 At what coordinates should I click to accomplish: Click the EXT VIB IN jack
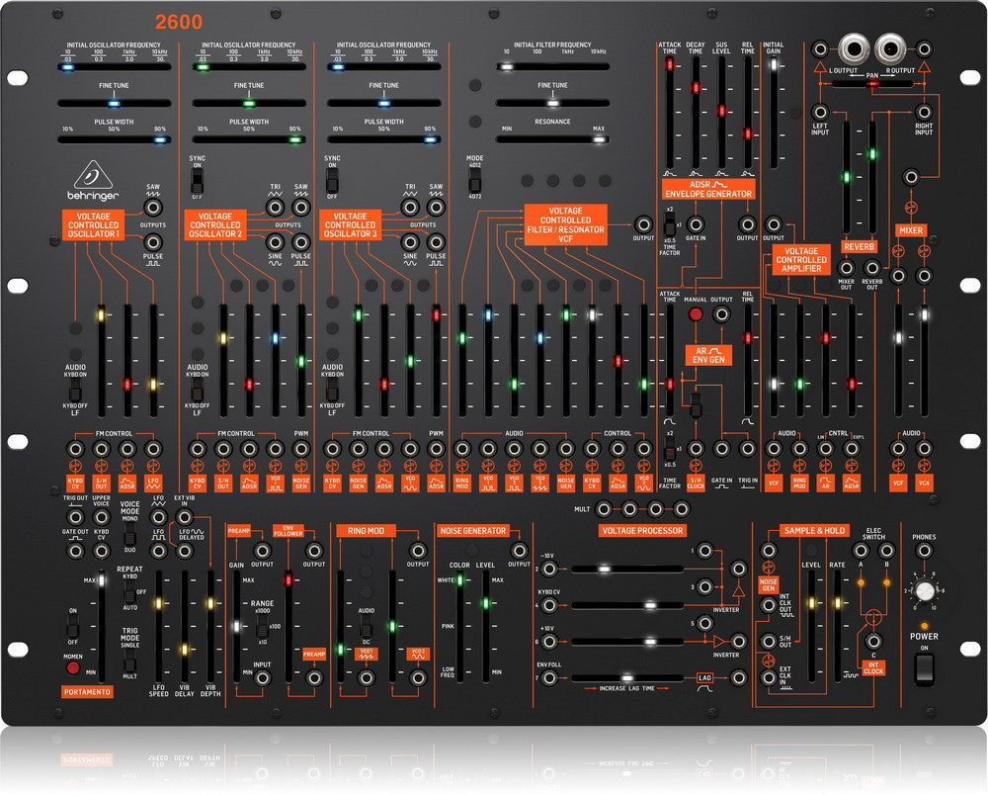tap(184, 517)
